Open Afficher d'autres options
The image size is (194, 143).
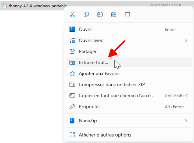[105, 135]
